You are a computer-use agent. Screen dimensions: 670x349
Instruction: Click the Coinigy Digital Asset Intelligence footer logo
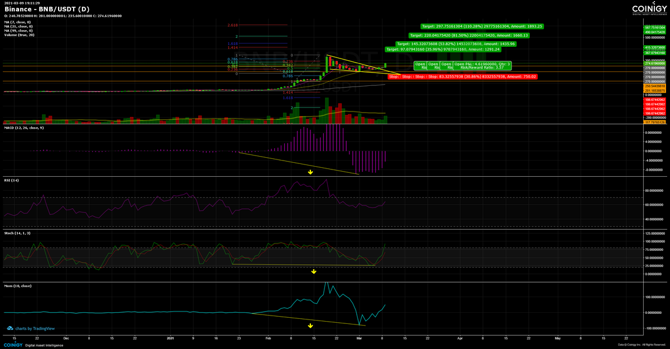click(32, 345)
